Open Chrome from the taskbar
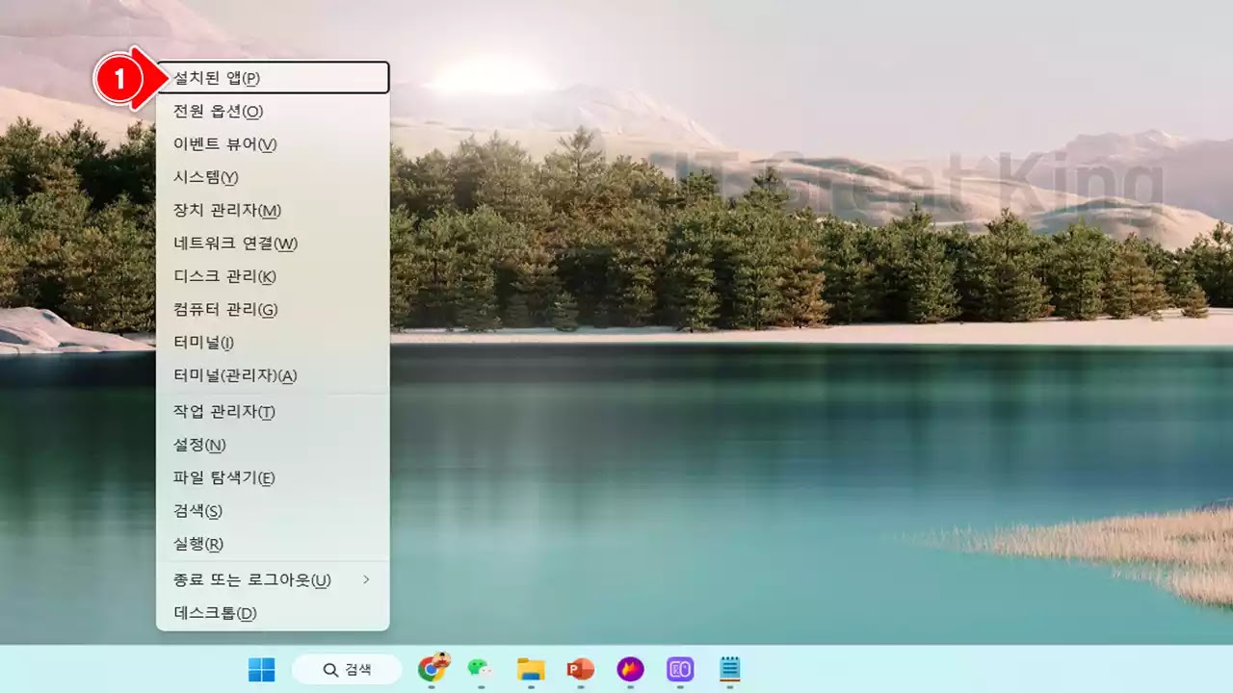 point(433,668)
